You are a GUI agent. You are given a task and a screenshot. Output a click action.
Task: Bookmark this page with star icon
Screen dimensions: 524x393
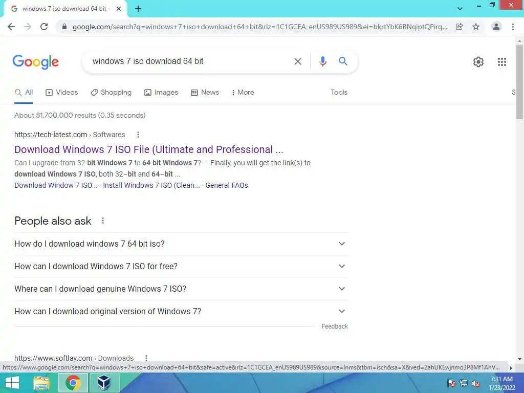click(476, 27)
